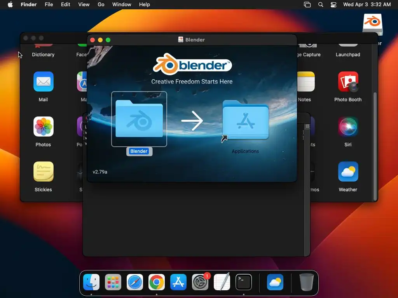This screenshot has width=398, height=298.
Task: Click the Applications label in Blender window
Action: click(245, 151)
